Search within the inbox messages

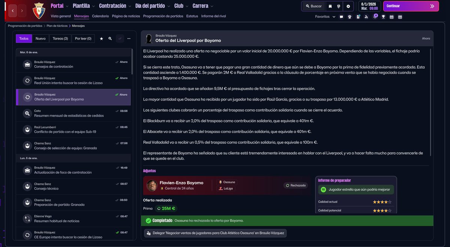[x=110, y=38]
